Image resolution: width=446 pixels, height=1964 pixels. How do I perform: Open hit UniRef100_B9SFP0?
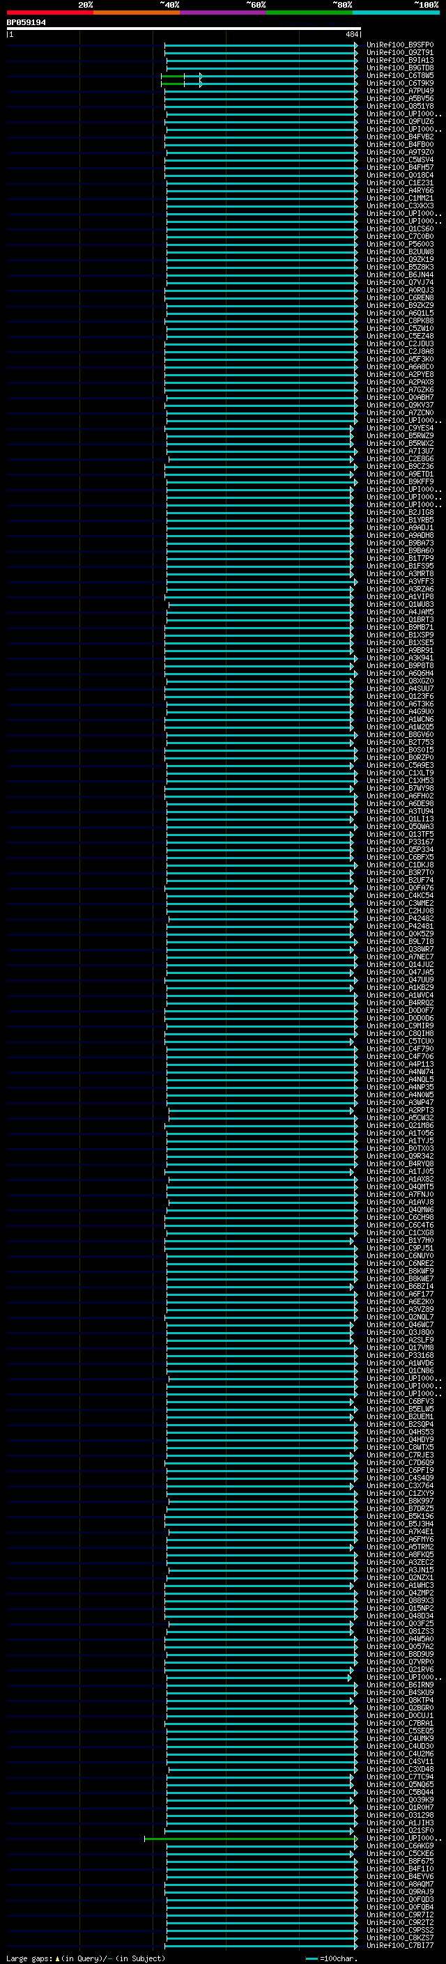399,45
